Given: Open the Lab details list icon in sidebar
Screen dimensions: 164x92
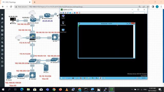Looking at the screenshot, I should (2, 50).
